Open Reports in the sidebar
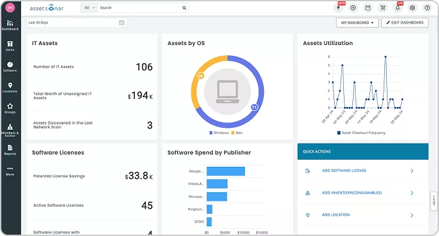439x236 pixels. [x=10, y=150]
